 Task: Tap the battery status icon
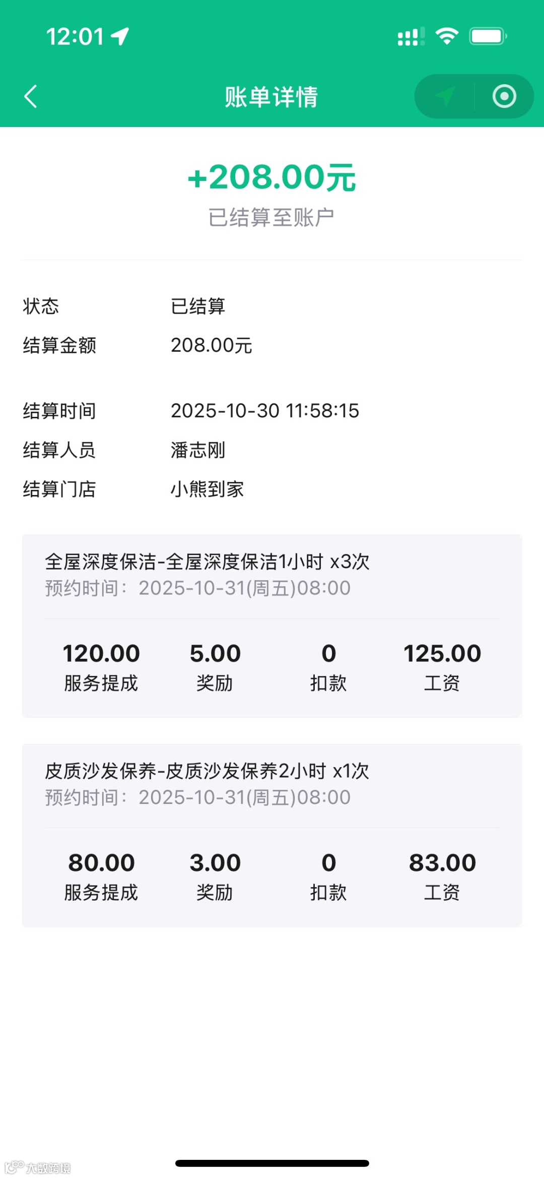point(488,36)
